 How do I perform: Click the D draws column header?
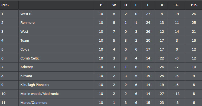point(126,5)
